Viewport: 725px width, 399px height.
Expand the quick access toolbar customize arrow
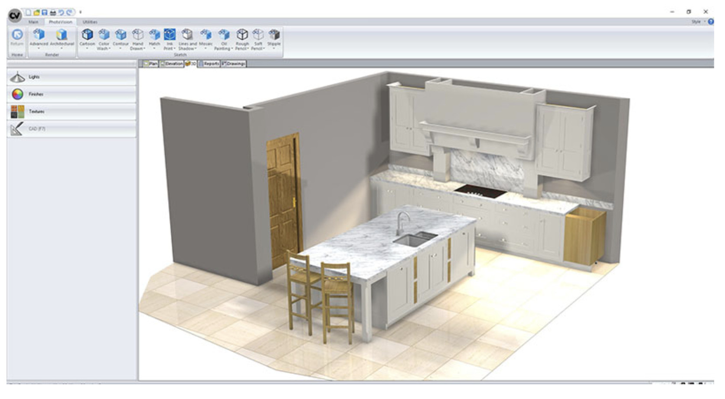point(80,12)
